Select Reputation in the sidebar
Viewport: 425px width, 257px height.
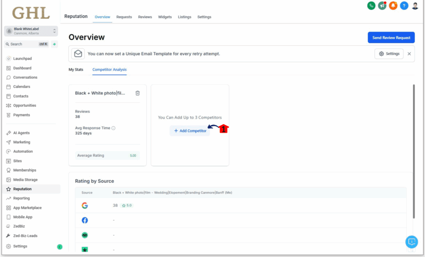31,189
